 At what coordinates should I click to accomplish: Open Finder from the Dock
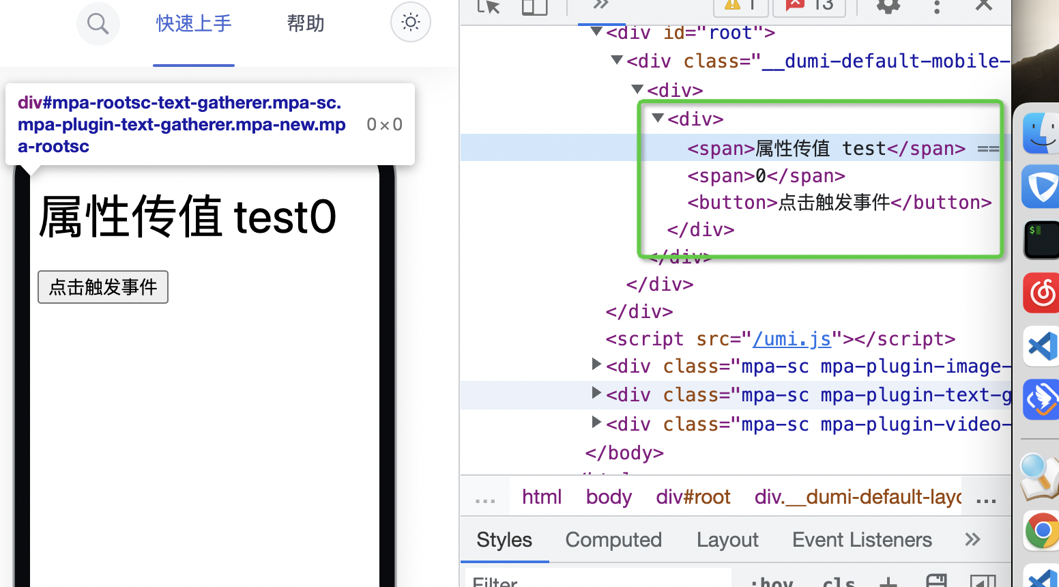(1041, 133)
